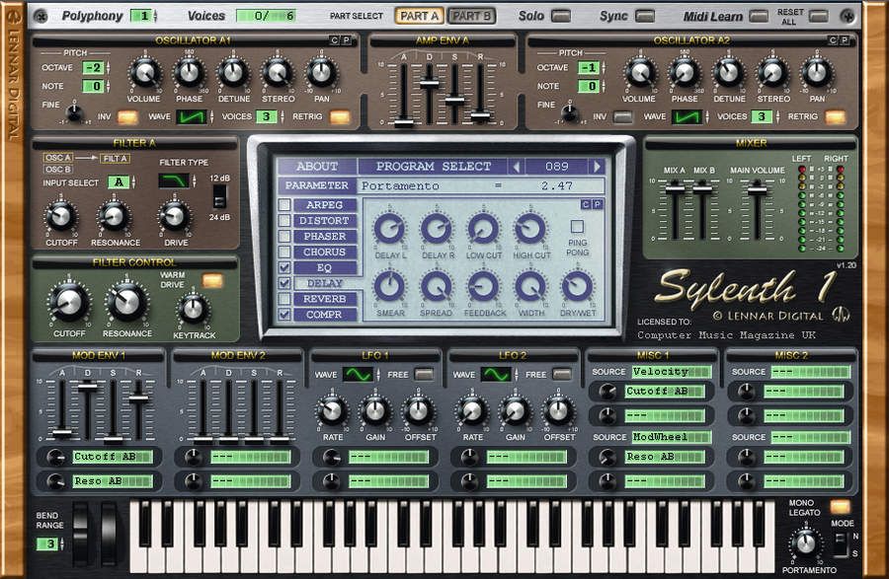Enable the ARPEG effect checkbox
The image size is (889, 579).
[x=284, y=205]
